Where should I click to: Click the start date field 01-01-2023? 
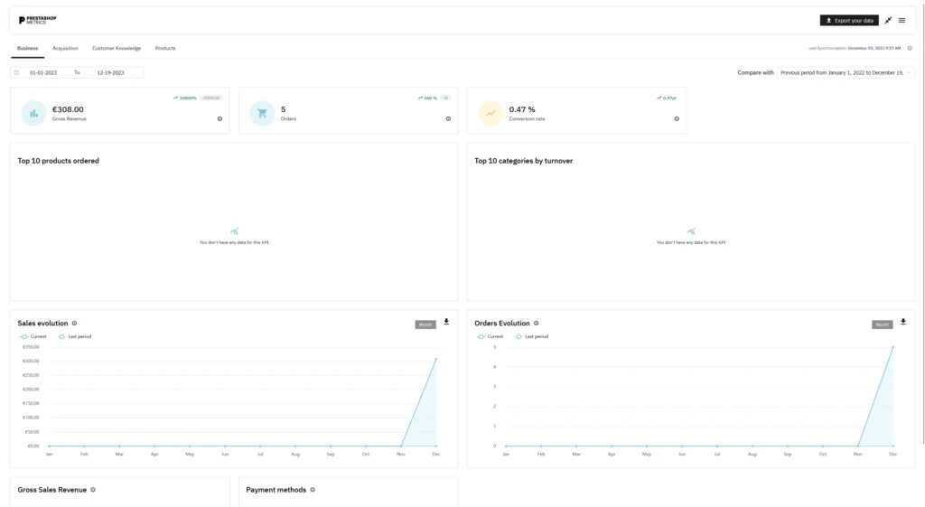tap(43, 72)
